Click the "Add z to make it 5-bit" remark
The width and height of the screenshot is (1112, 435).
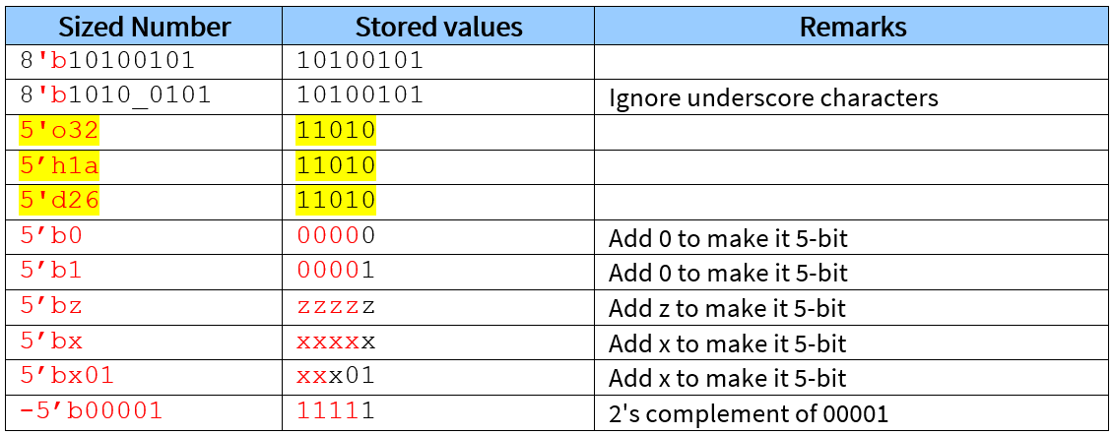pyautogui.click(x=727, y=308)
